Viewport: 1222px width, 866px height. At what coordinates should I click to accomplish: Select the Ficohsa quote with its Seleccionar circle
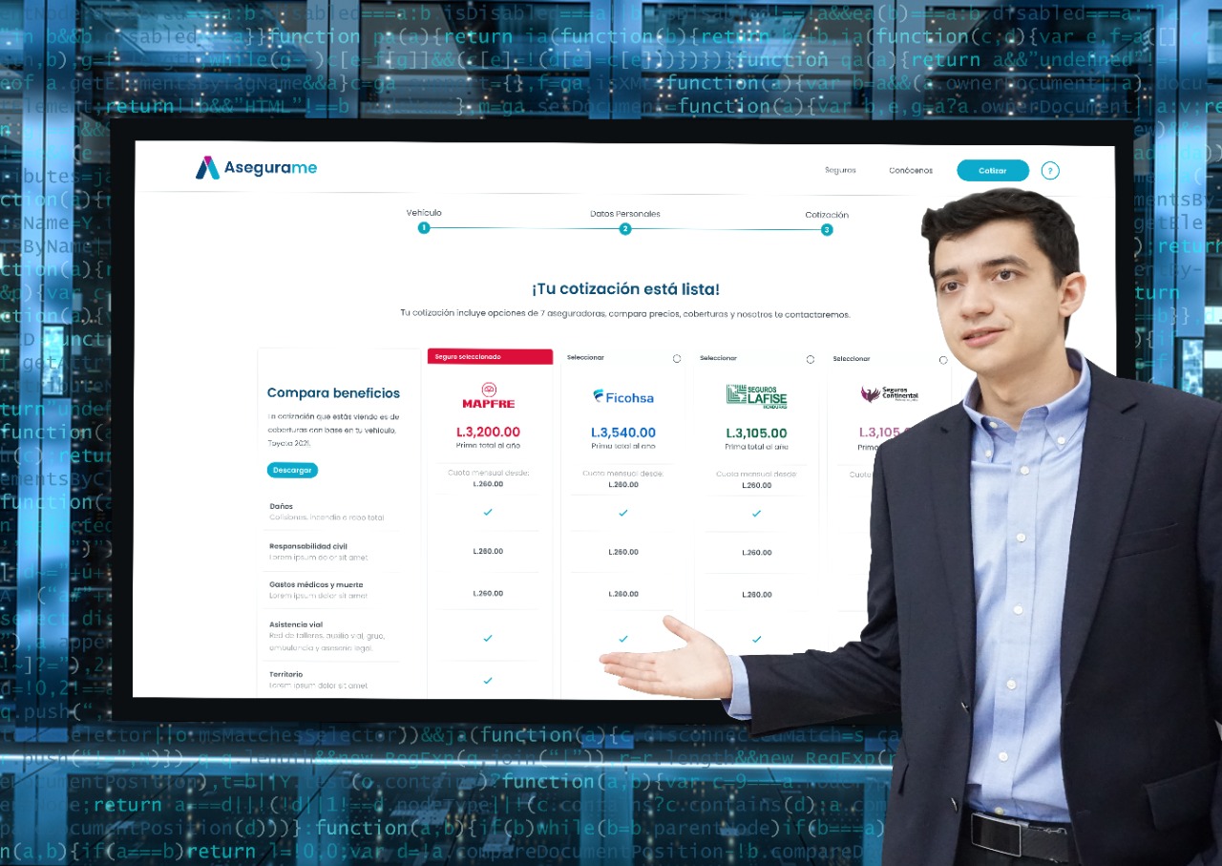[676, 358]
